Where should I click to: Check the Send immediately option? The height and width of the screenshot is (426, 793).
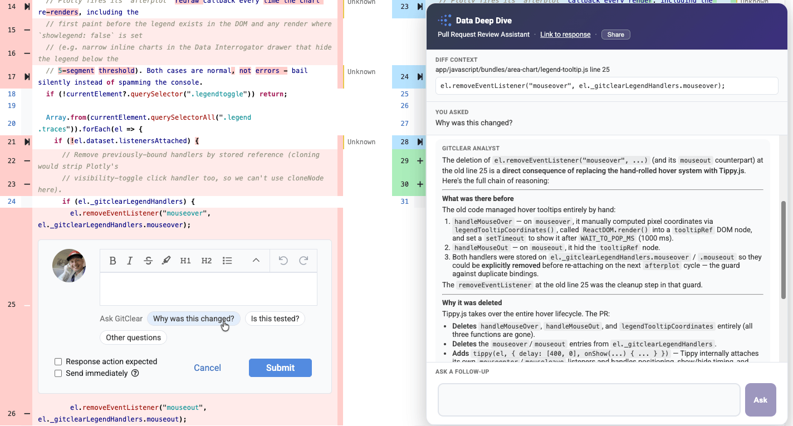coord(58,374)
